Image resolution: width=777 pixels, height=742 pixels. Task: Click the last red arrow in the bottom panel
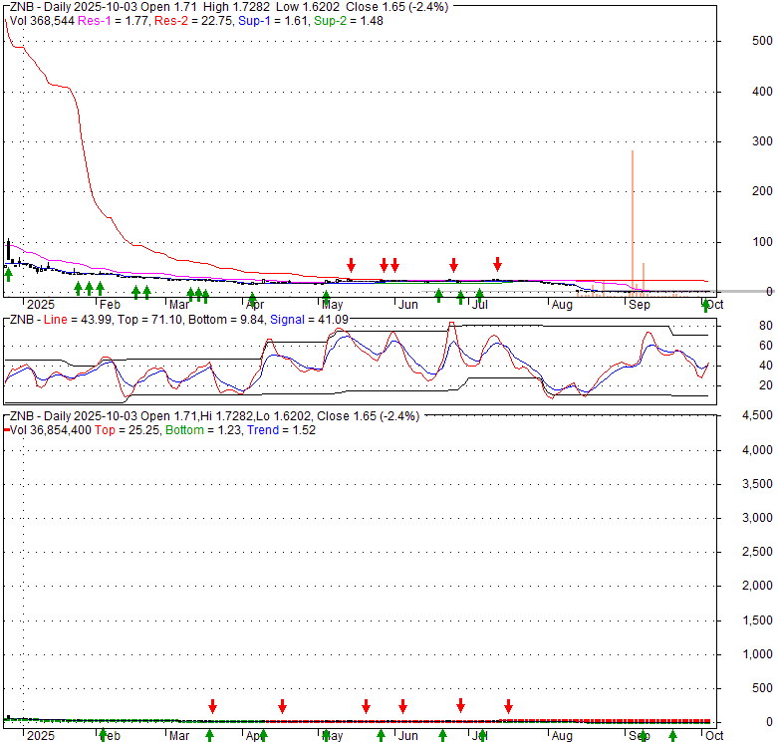point(508,706)
